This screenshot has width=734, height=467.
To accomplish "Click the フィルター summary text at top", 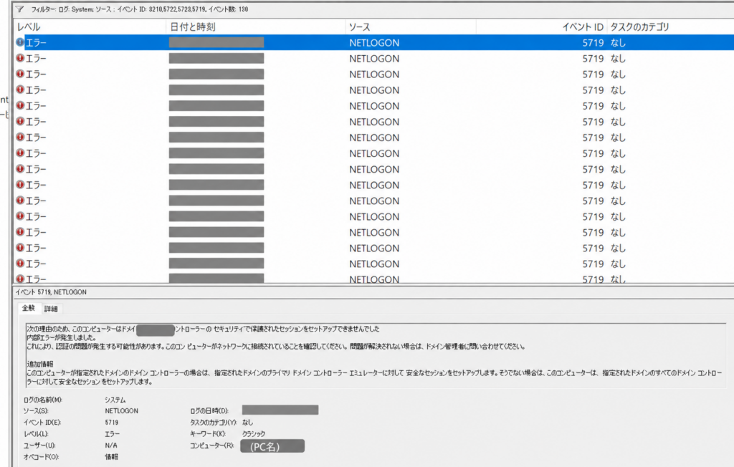I will (140, 9).
